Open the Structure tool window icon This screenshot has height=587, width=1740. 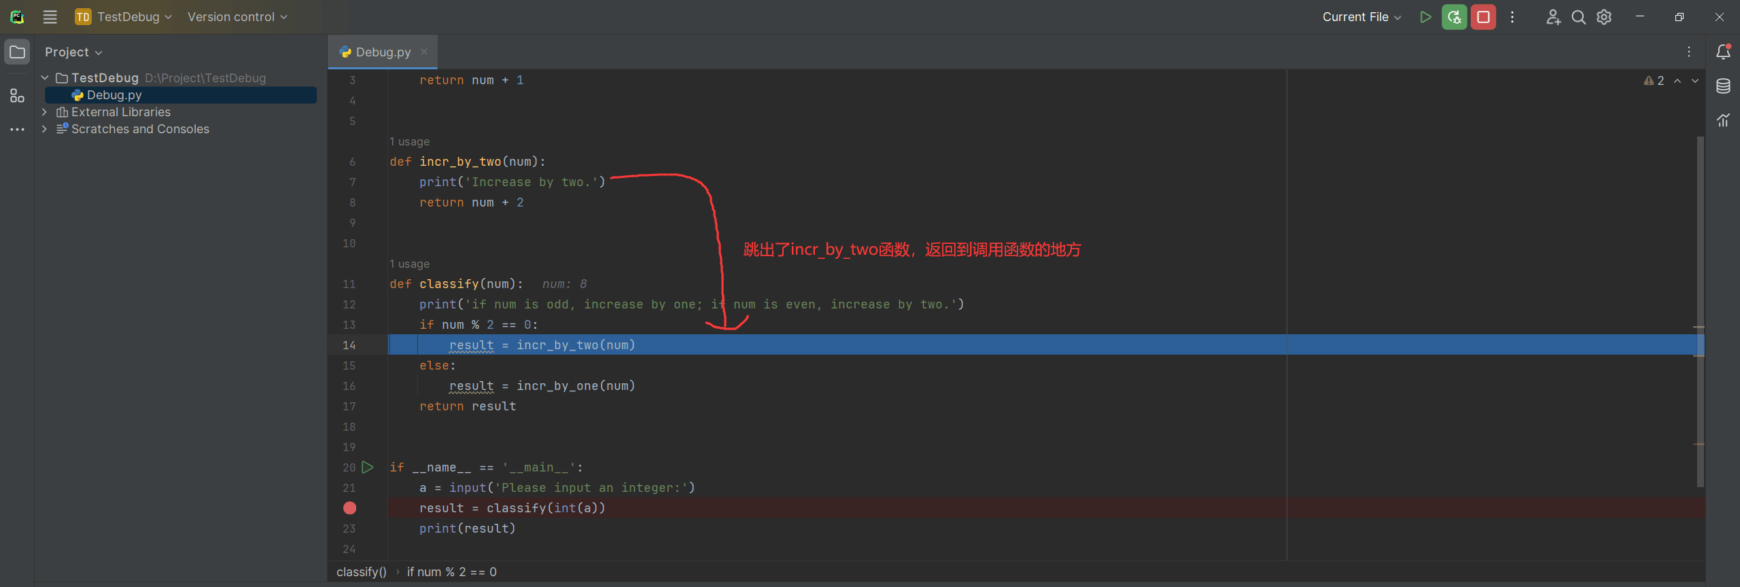(17, 96)
